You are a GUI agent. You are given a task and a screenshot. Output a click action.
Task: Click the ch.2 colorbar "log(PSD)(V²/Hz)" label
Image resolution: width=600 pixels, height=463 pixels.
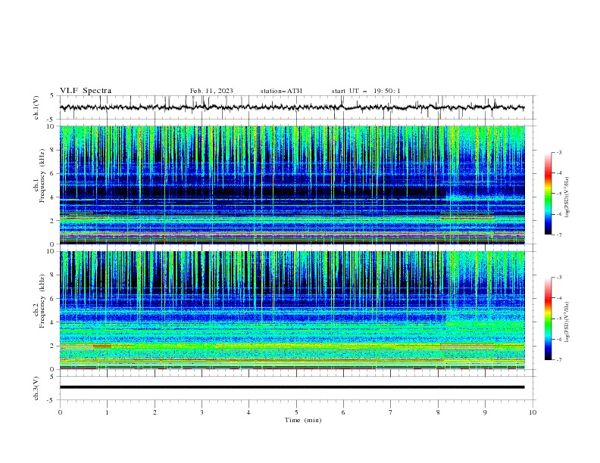(567, 322)
